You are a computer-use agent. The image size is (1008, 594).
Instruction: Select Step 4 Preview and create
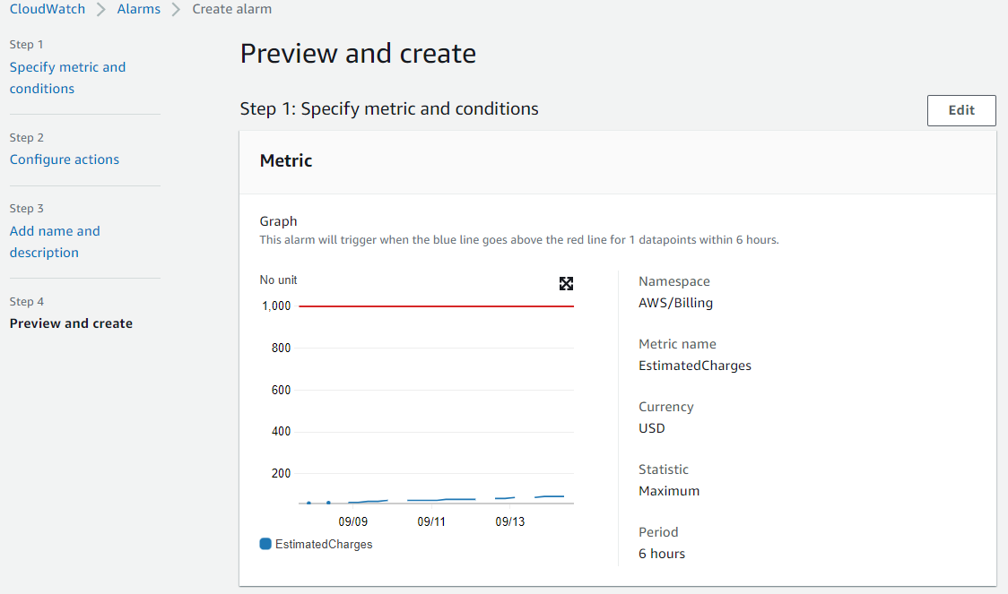(71, 323)
